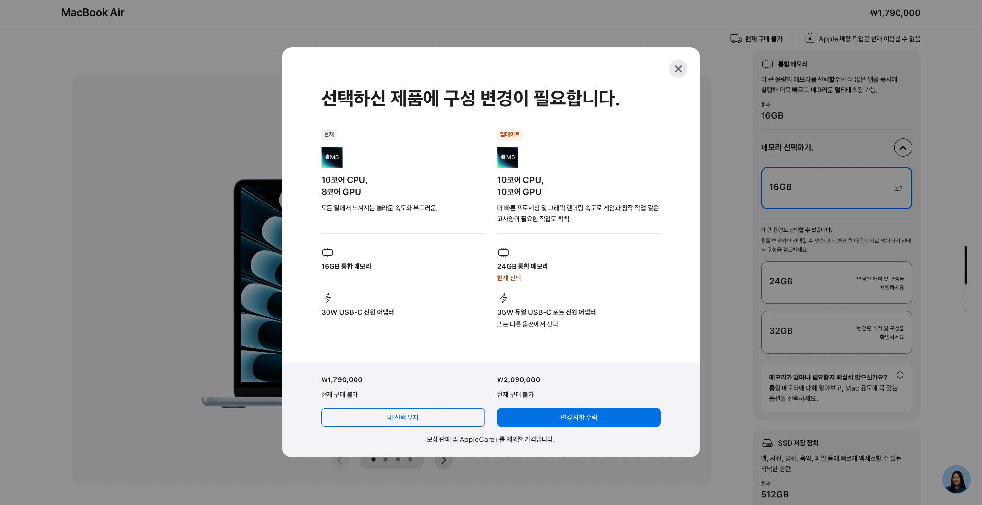Go to next product gallery image

(443, 460)
